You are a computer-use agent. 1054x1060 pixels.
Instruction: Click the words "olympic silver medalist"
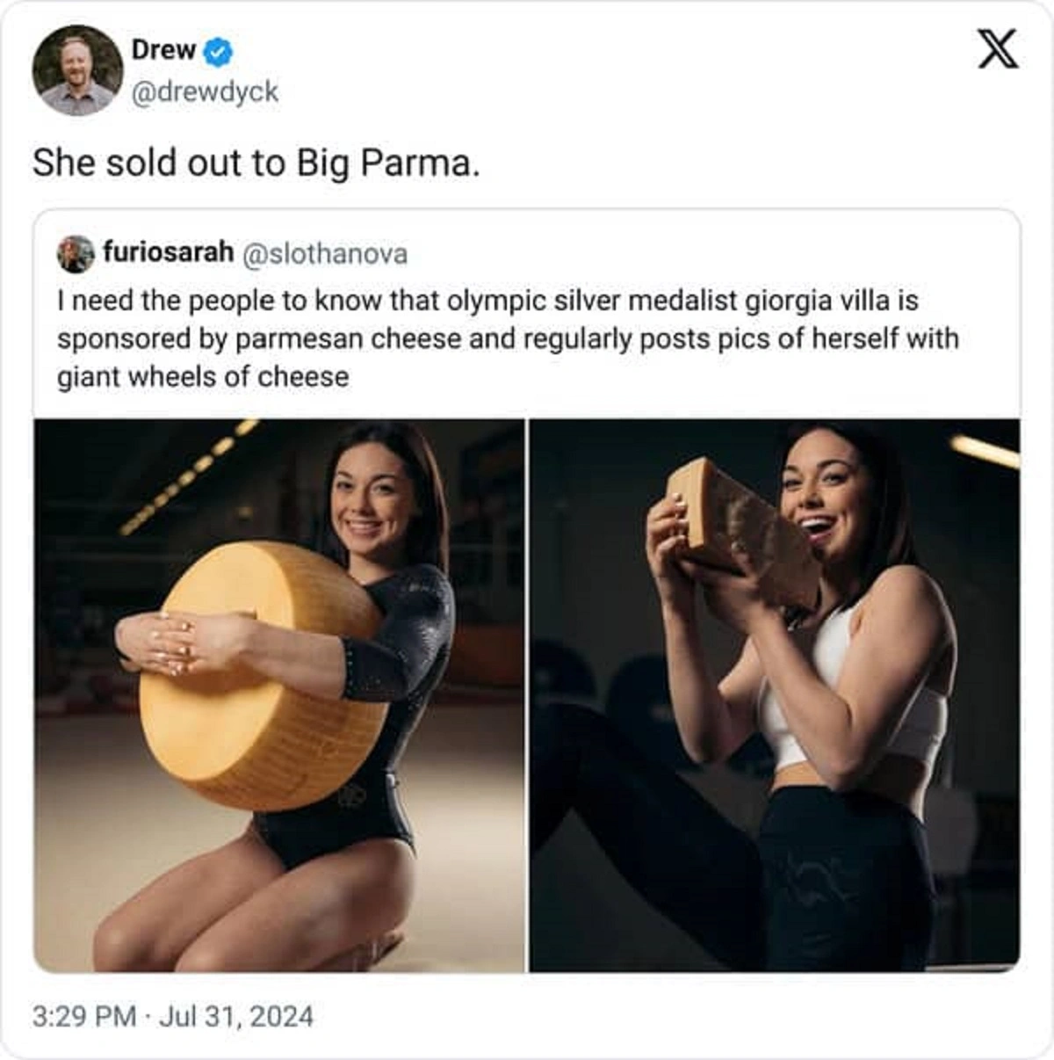[x=593, y=301]
